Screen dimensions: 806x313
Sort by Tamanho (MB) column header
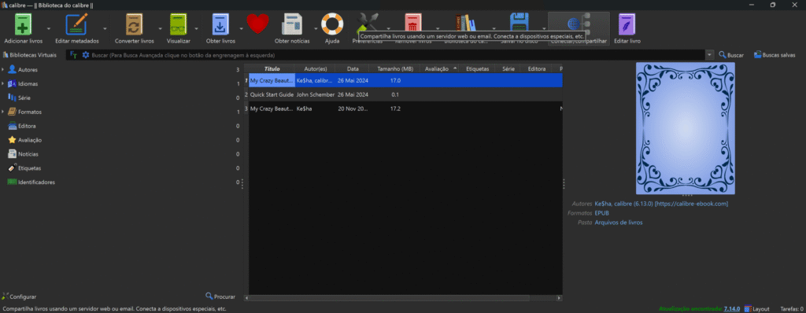click(x=395, y=68)
